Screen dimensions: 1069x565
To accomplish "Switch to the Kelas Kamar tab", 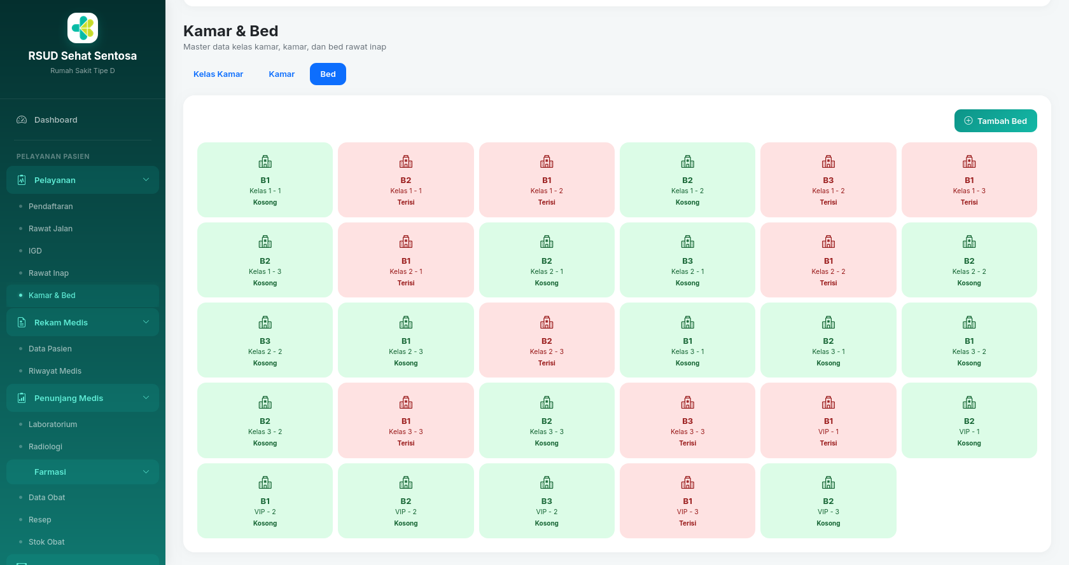I will [218, 74].
